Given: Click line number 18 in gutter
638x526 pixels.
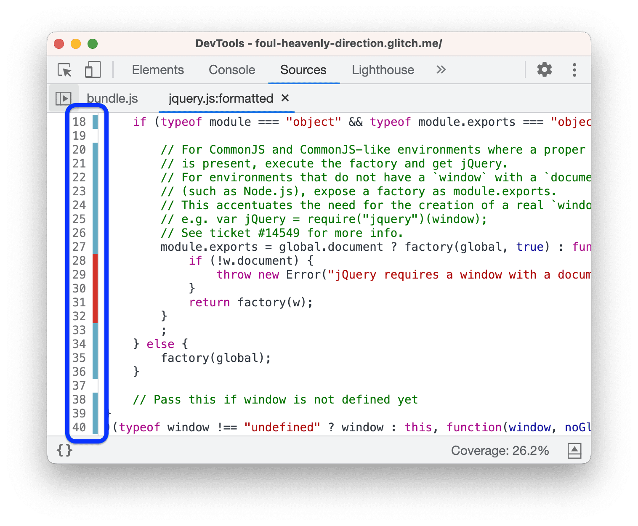Looking at the screenshot, I should point(79,122).
